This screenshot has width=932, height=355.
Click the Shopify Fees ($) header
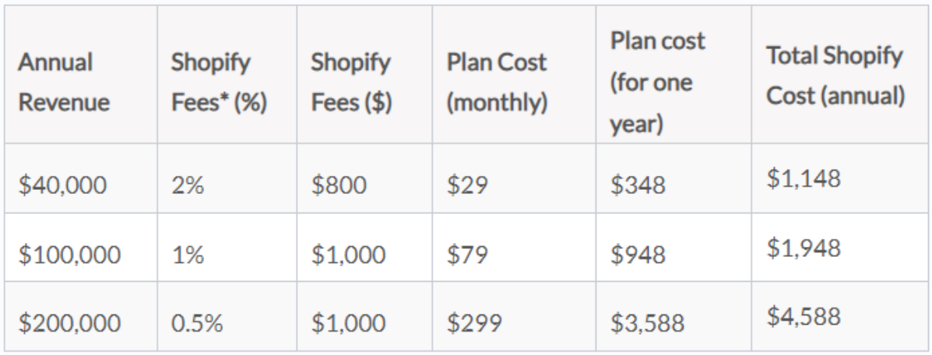pos(364,74)
